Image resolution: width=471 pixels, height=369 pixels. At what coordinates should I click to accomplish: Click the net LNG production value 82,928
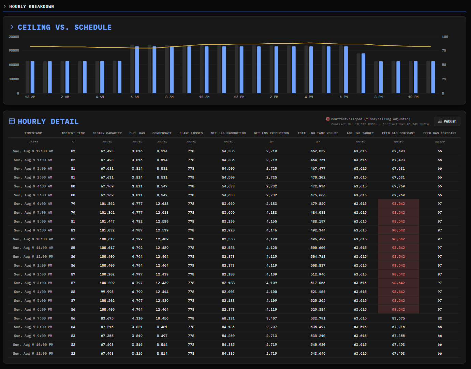[x=228, y=230]
